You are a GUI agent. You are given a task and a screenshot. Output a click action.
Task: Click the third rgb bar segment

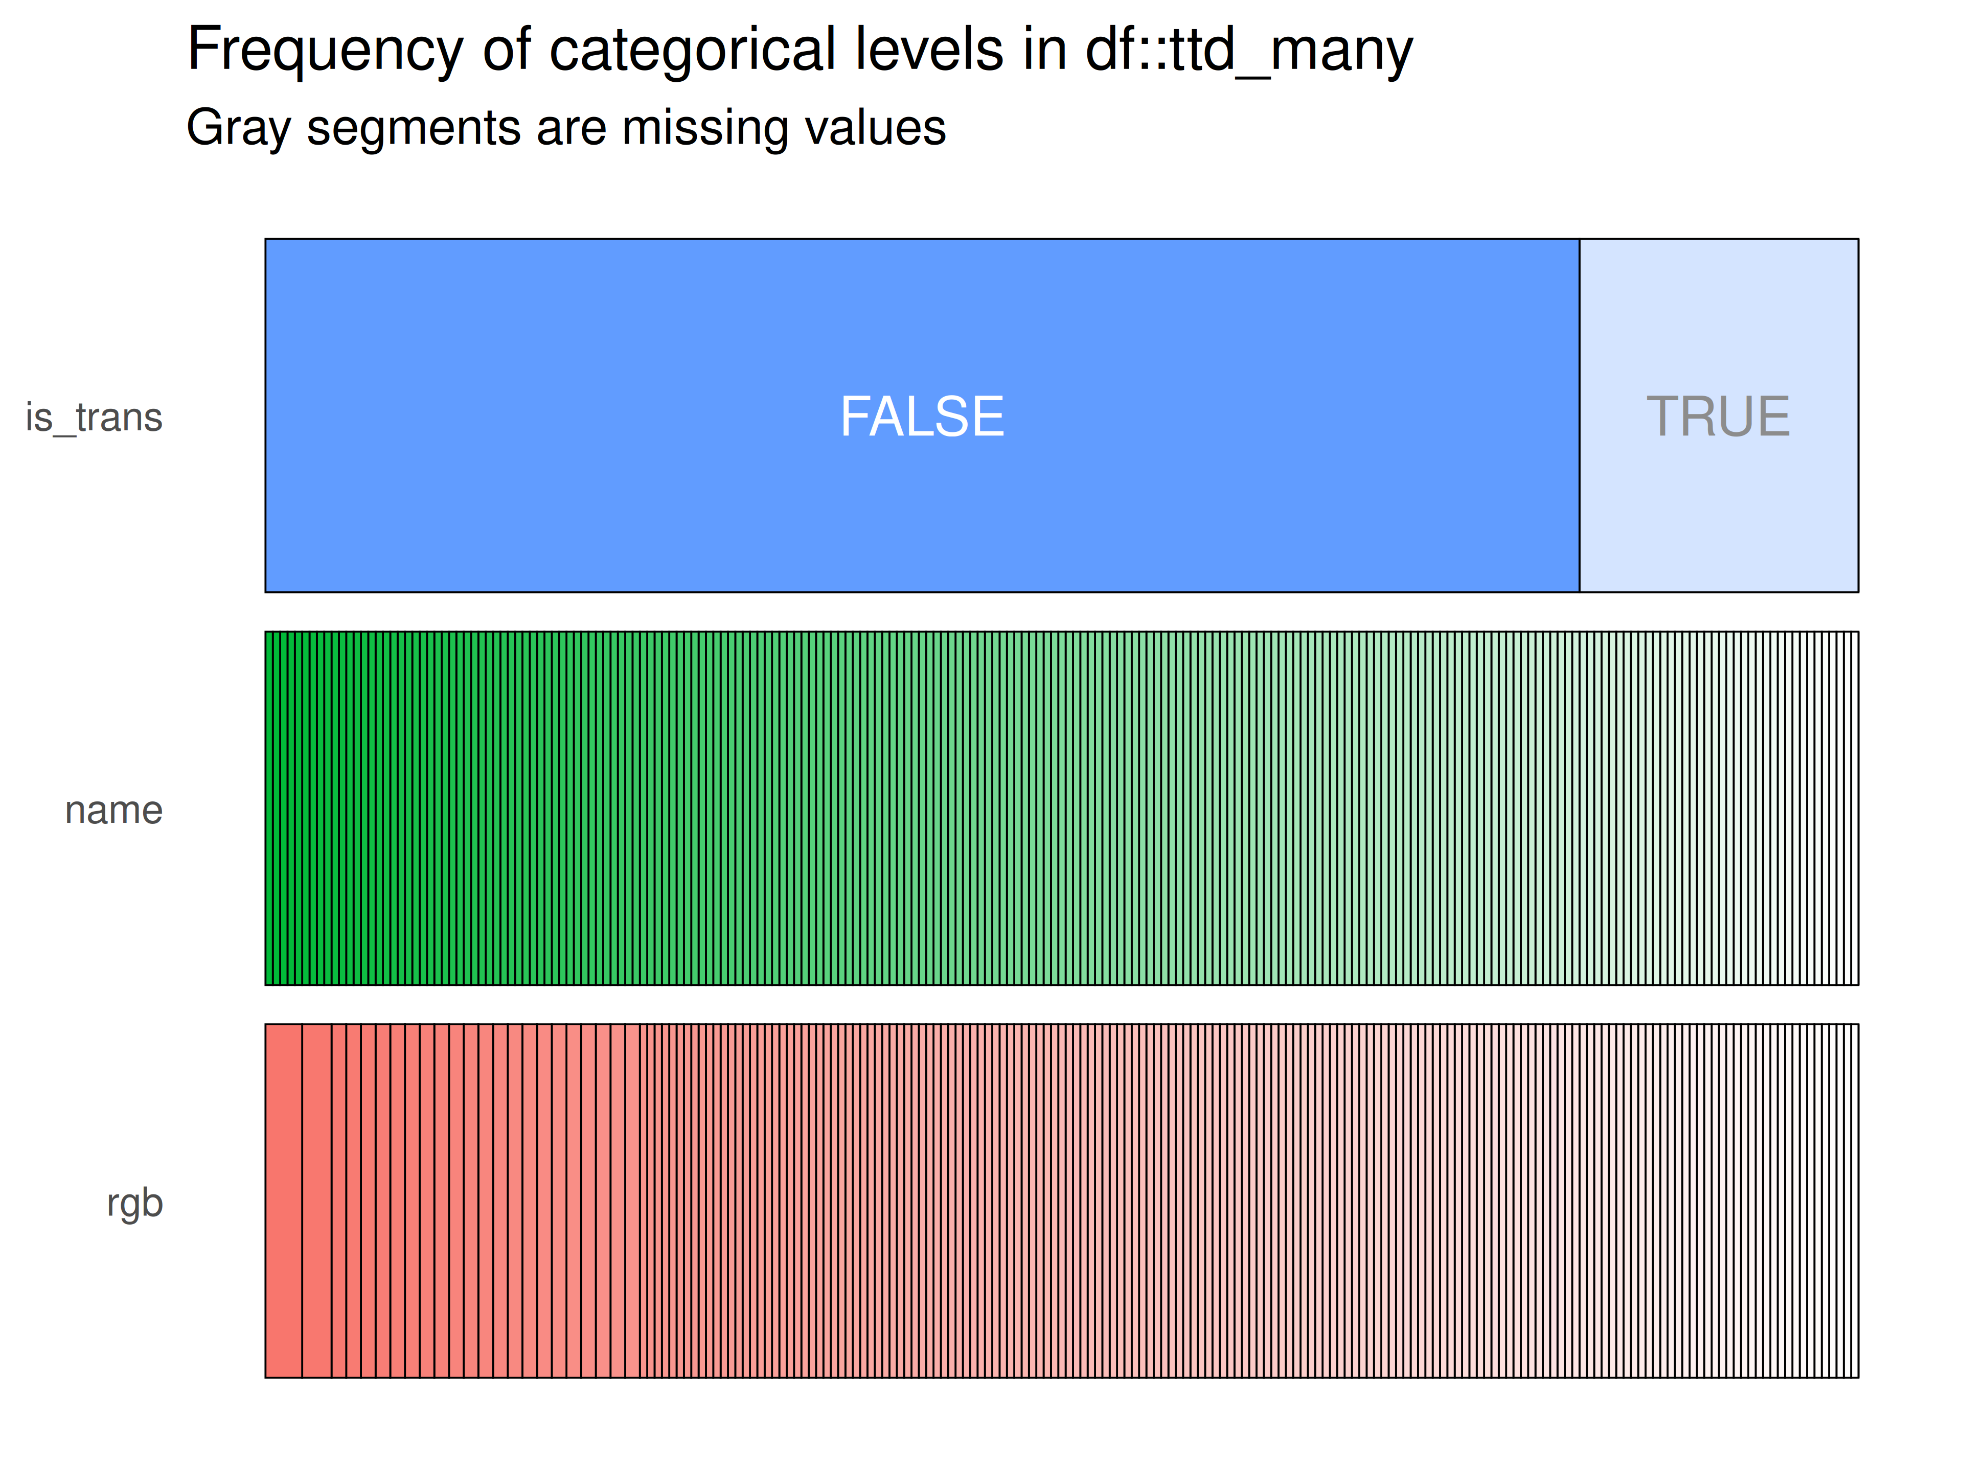[339, 1201]
